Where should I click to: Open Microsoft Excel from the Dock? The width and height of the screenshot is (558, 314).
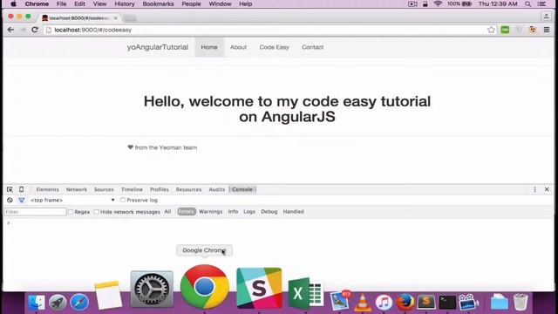[x=305, y=294]
